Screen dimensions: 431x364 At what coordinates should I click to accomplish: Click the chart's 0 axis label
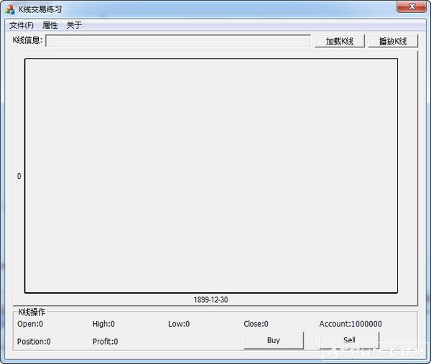pyautogui.click(x=19, y=176)
